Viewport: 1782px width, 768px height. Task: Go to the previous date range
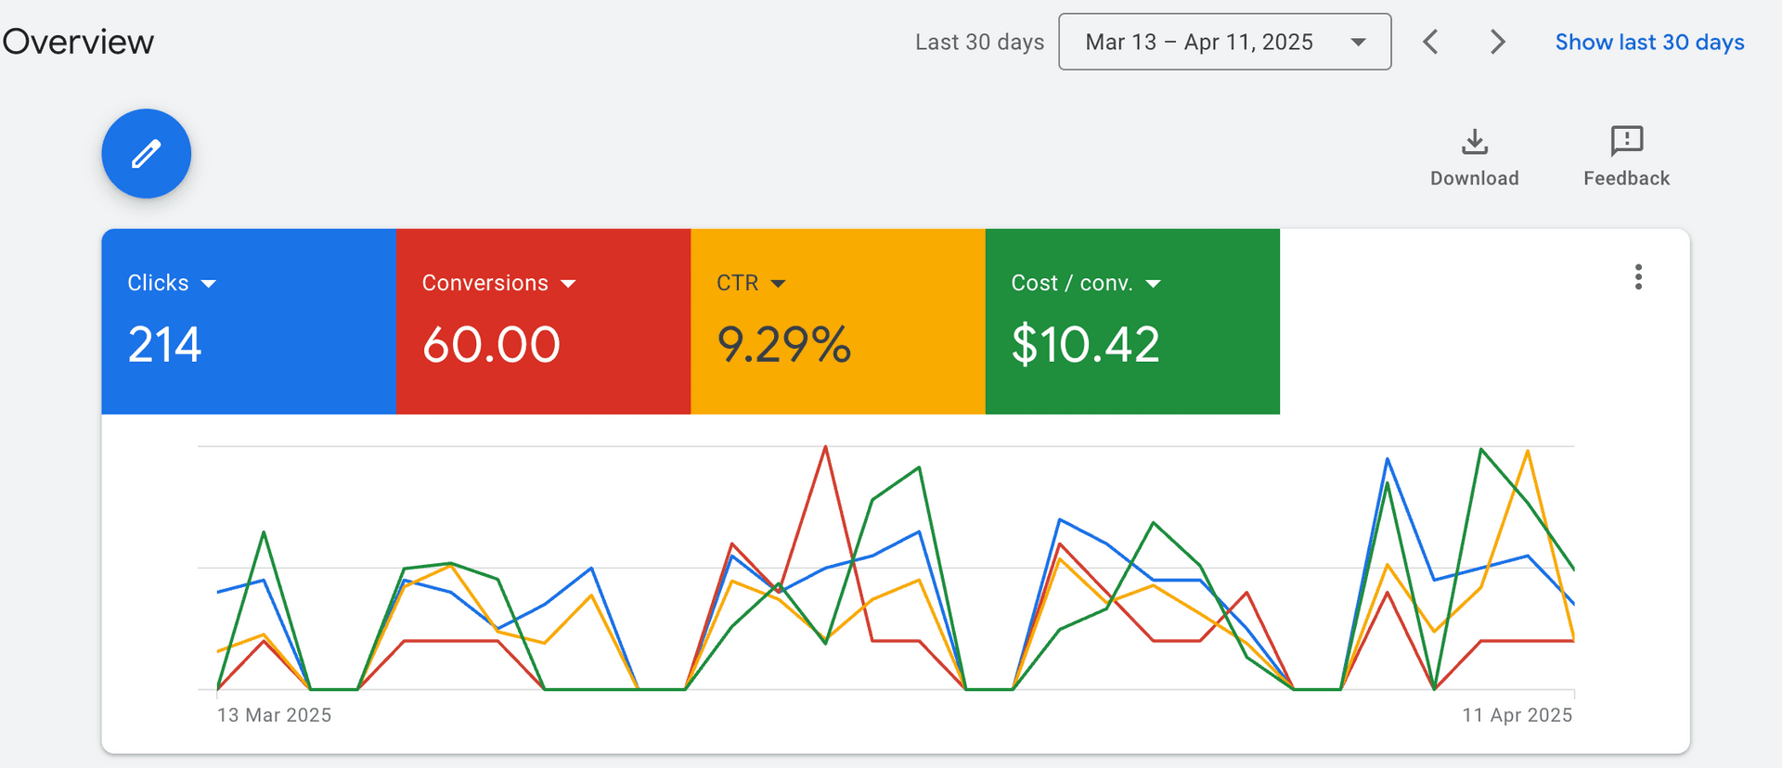click(x=1431, y=42)
